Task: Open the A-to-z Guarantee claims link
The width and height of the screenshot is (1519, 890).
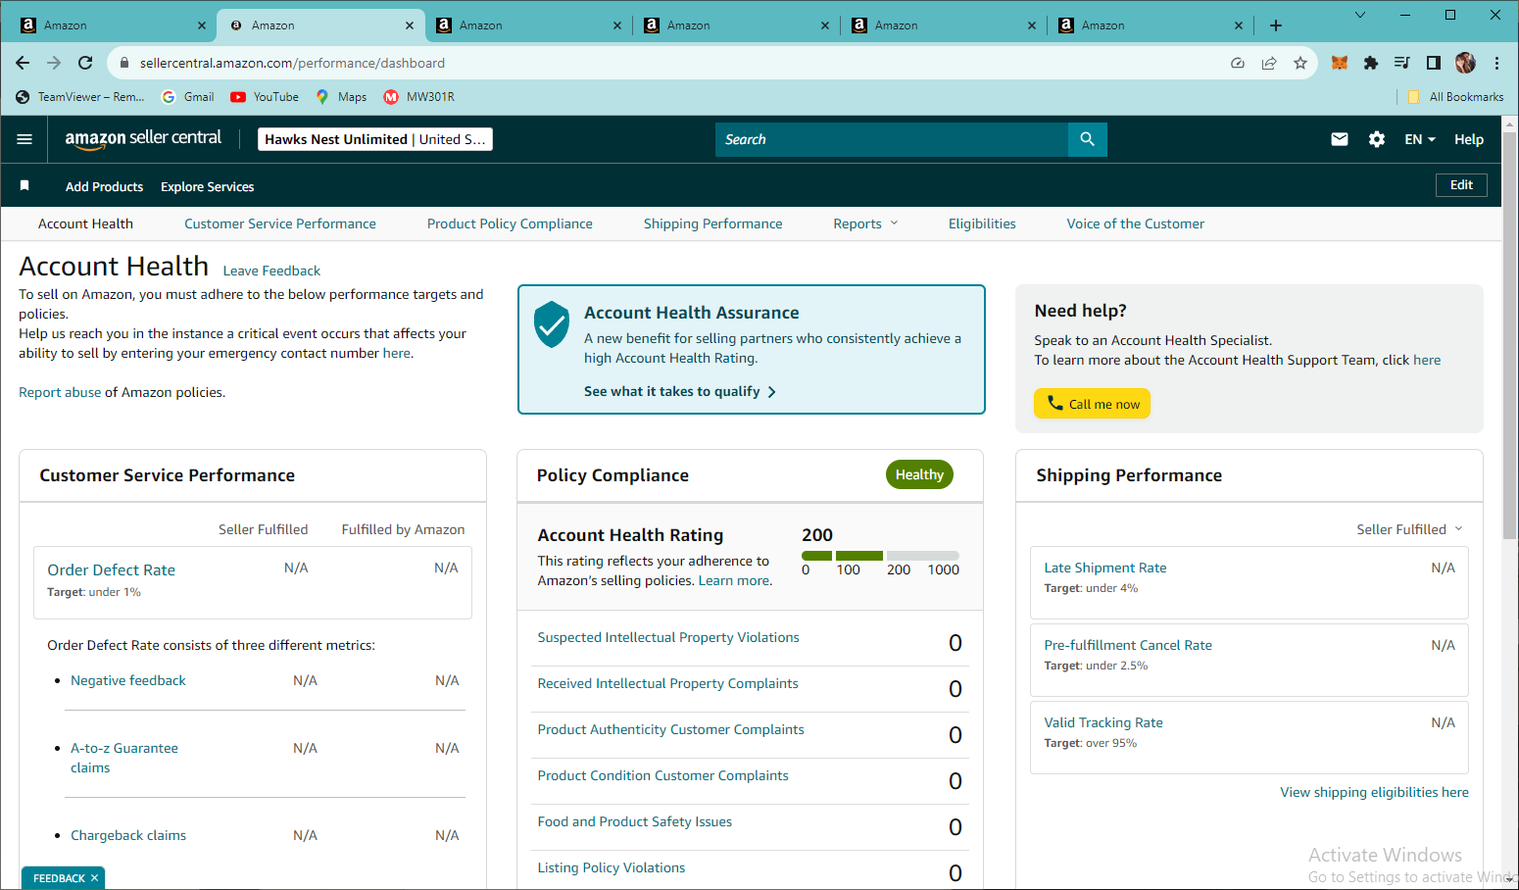Action: tap(124, 758)
